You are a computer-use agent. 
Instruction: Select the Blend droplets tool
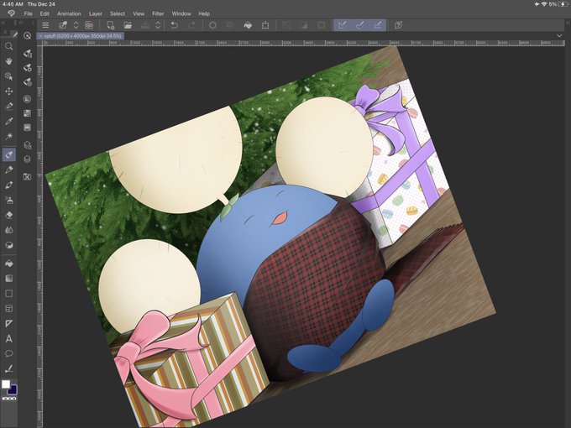click(9, 230)
